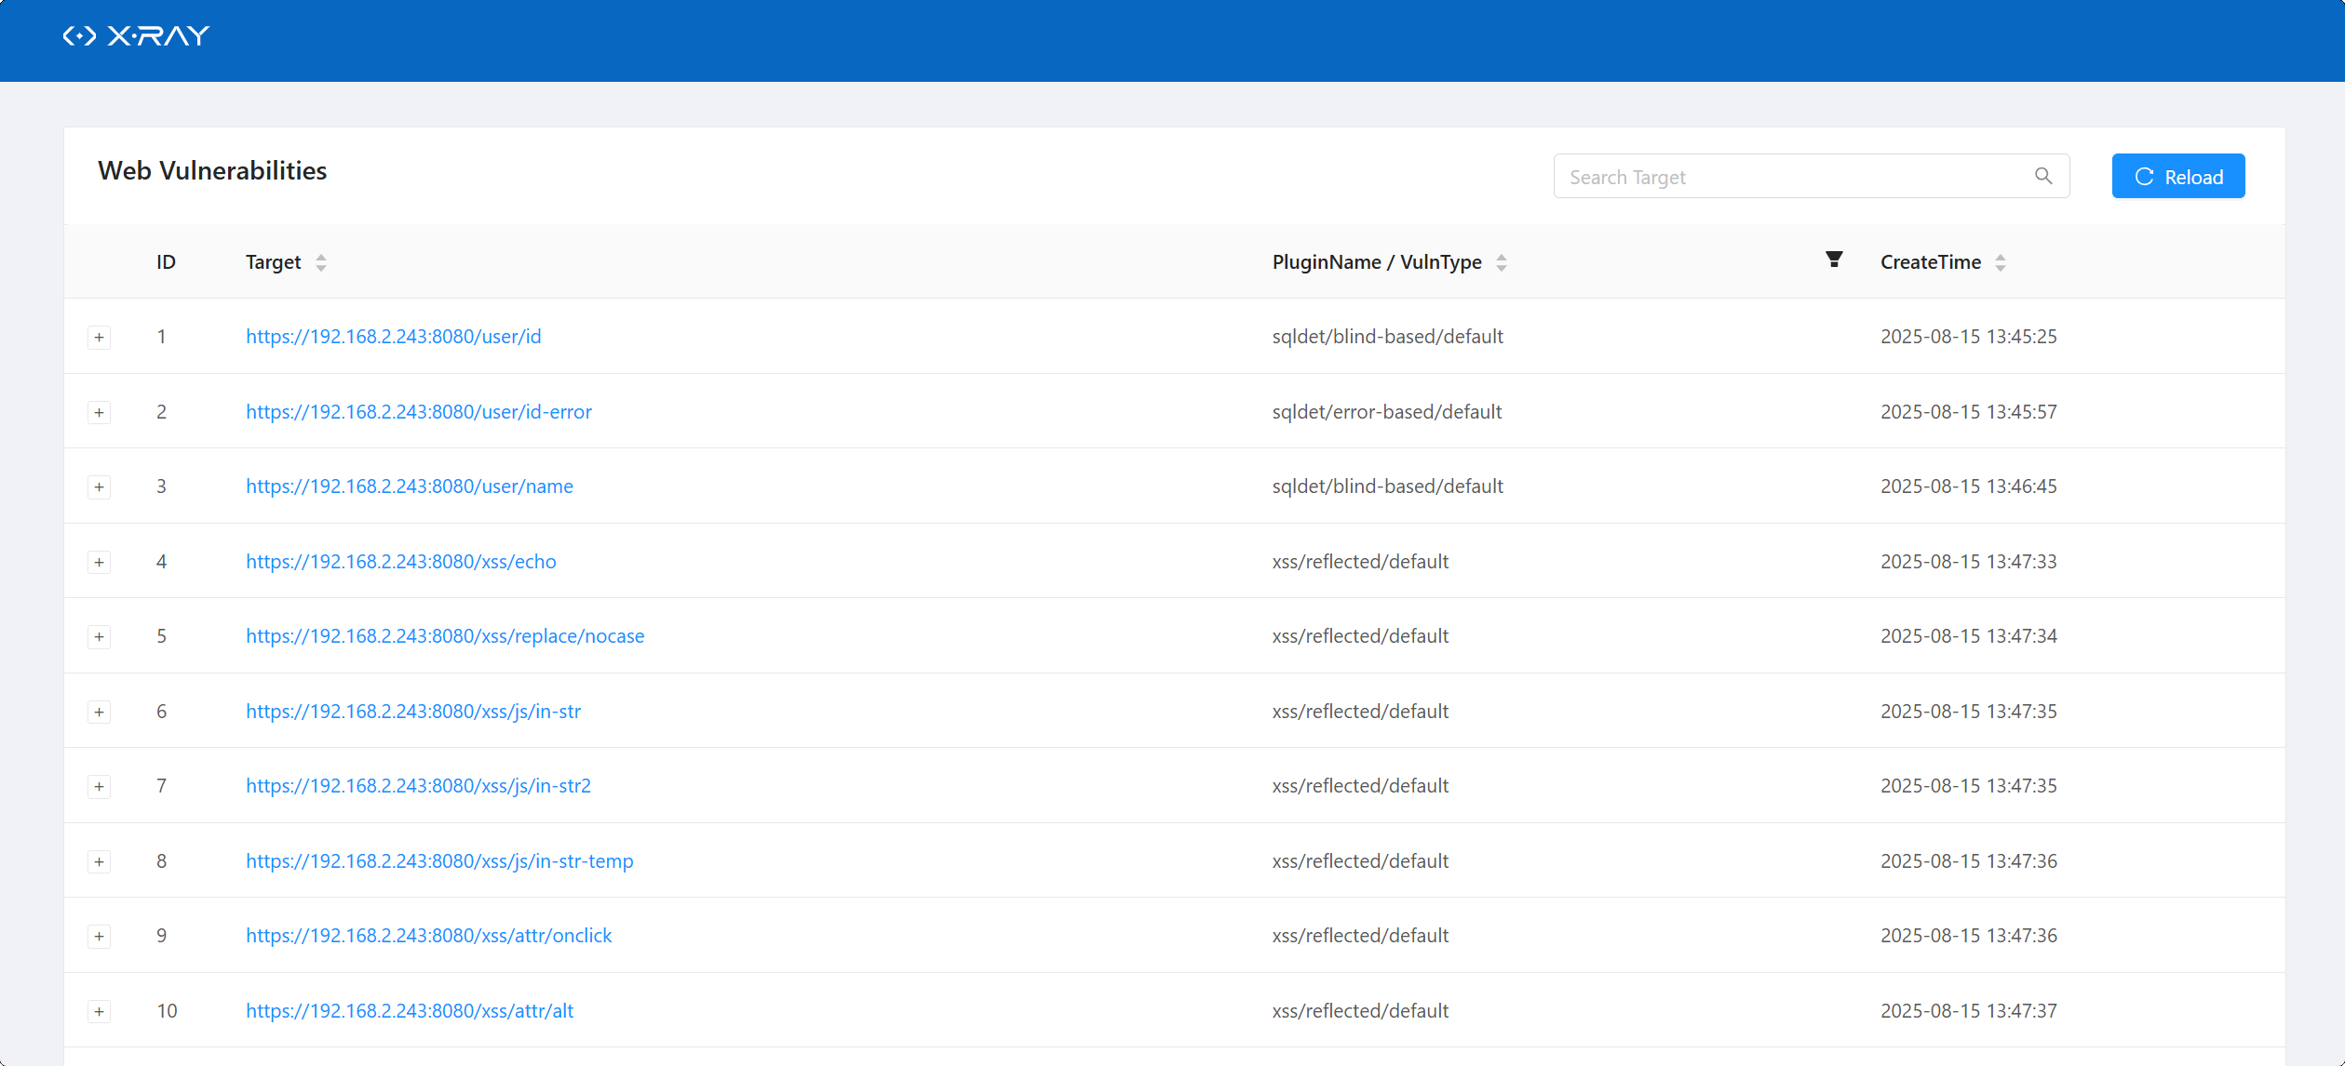Screen dimensions: 2345x1066
Task: Sort by PluginName / VulnType arrows
Action: (1501, 263)
